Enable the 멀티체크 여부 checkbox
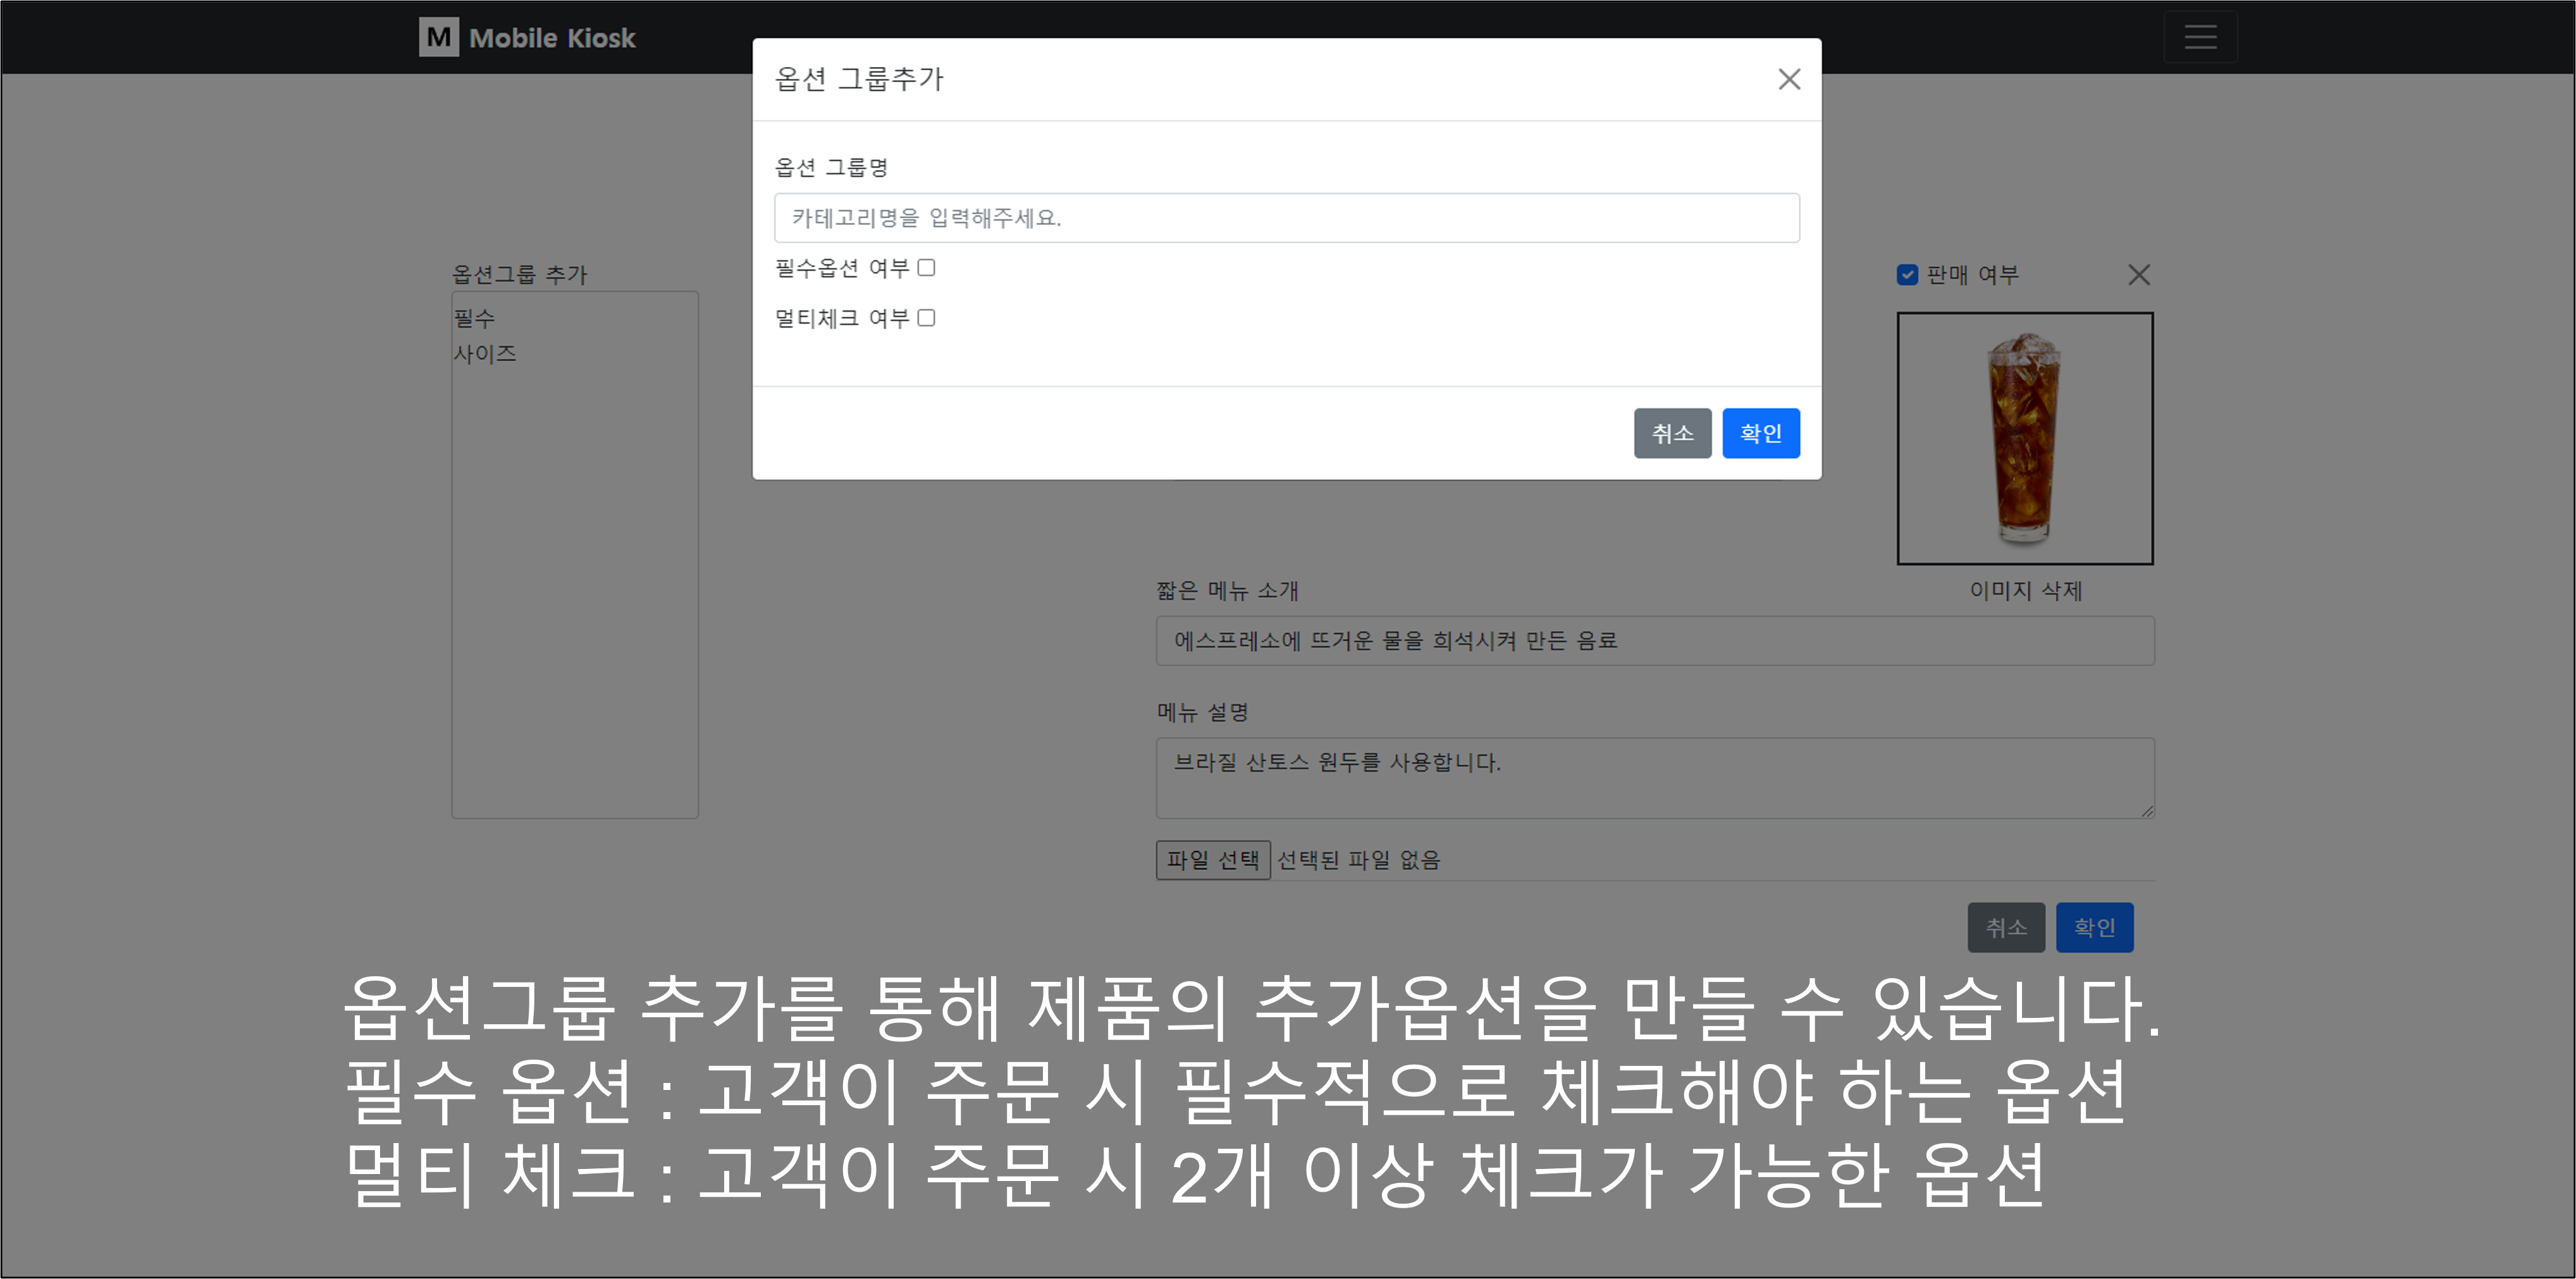This screenshot has height=1279, width=2576. pos(926,318)
